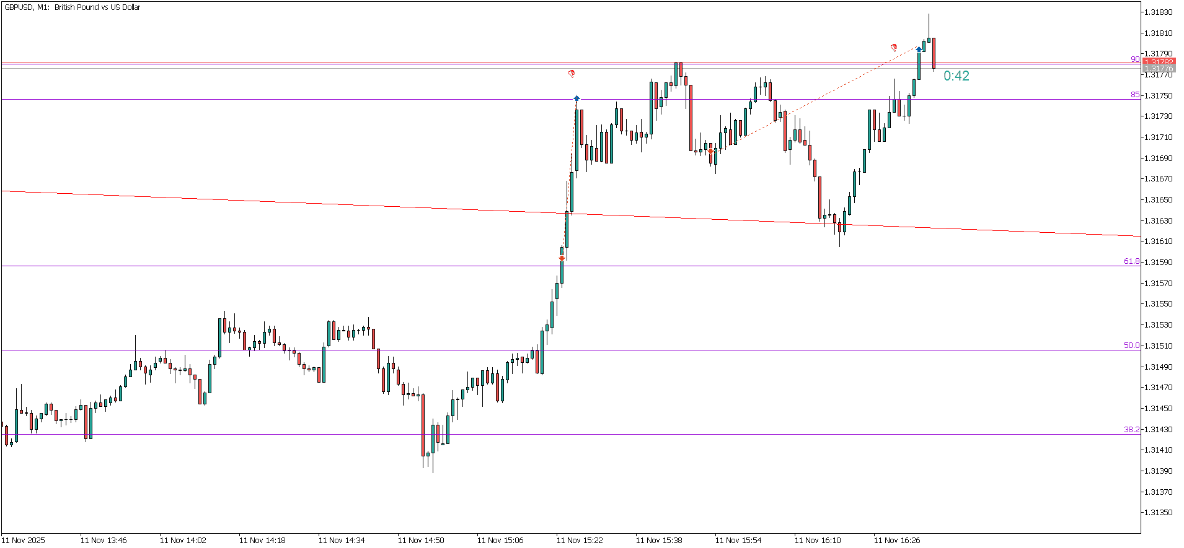
Task: Click the 0:42 candle countdown timer
Action: [x=956, y=76]
